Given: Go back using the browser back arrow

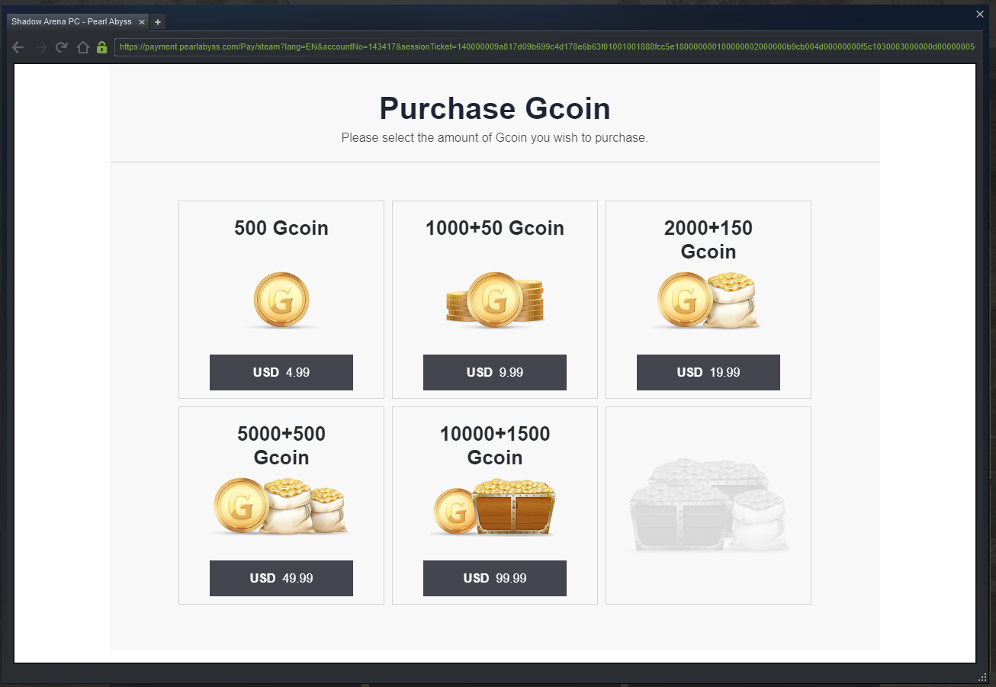Looking at the screenshot, I should click(19, 47).
